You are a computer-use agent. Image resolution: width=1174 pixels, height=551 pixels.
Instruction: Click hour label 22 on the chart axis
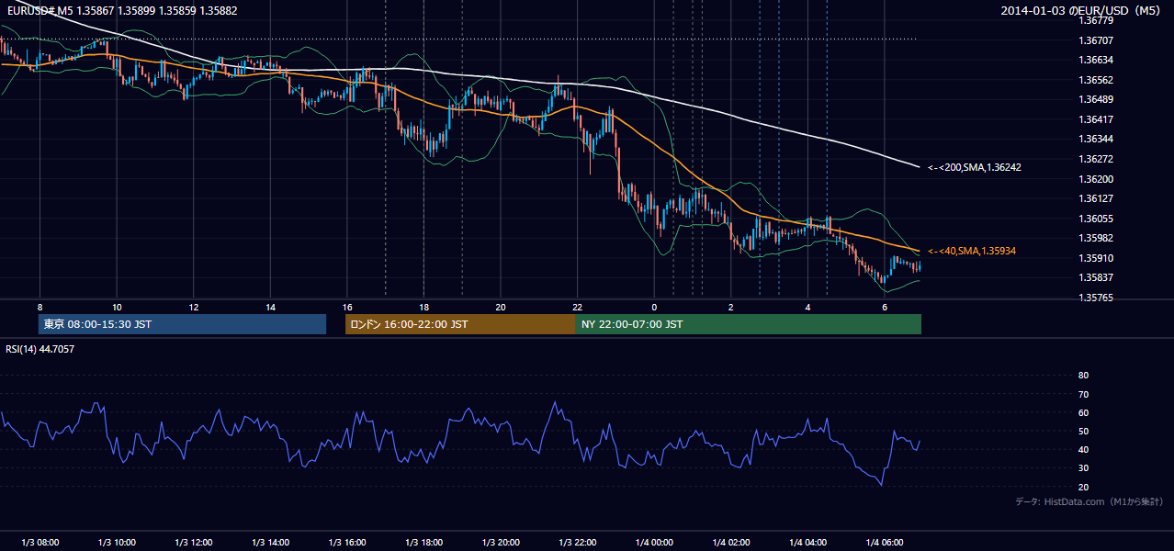click(577, 307)
